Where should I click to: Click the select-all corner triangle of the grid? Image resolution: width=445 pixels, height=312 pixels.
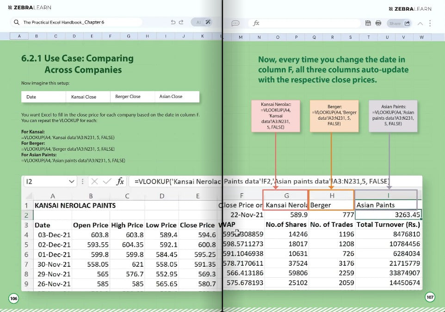tap(29, 196)
